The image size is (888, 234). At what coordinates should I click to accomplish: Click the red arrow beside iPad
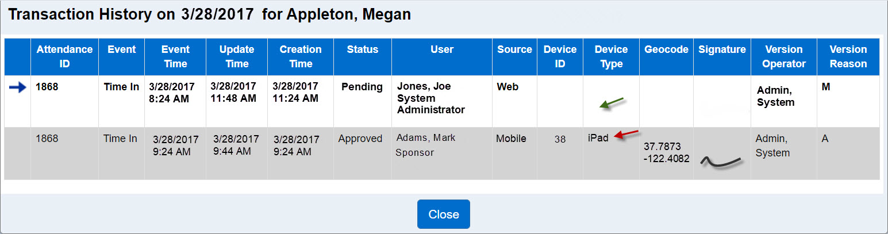pos(626,135)
